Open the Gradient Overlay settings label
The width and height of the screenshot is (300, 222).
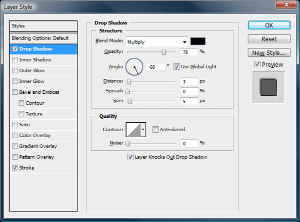coord(38,146)
